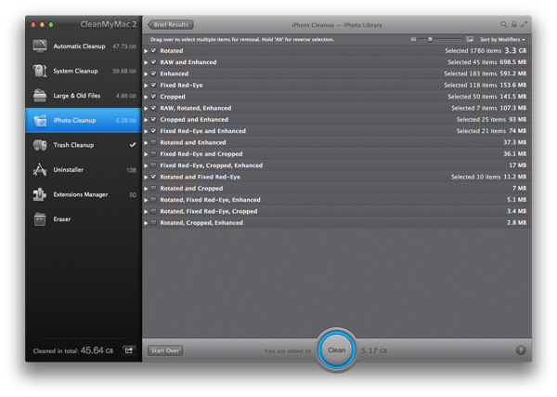Click the yellow minimize window button

(42, 24)
